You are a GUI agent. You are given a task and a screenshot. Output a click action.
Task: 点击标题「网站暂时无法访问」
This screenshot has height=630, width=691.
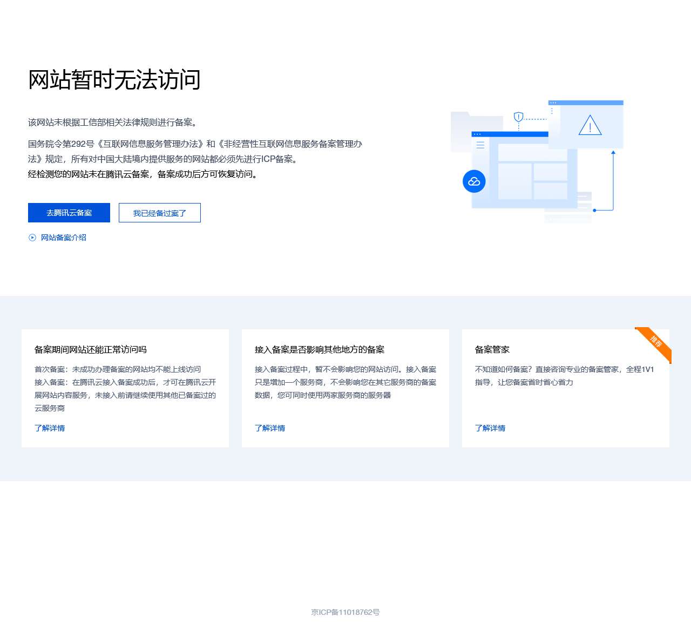pos(114,80)
